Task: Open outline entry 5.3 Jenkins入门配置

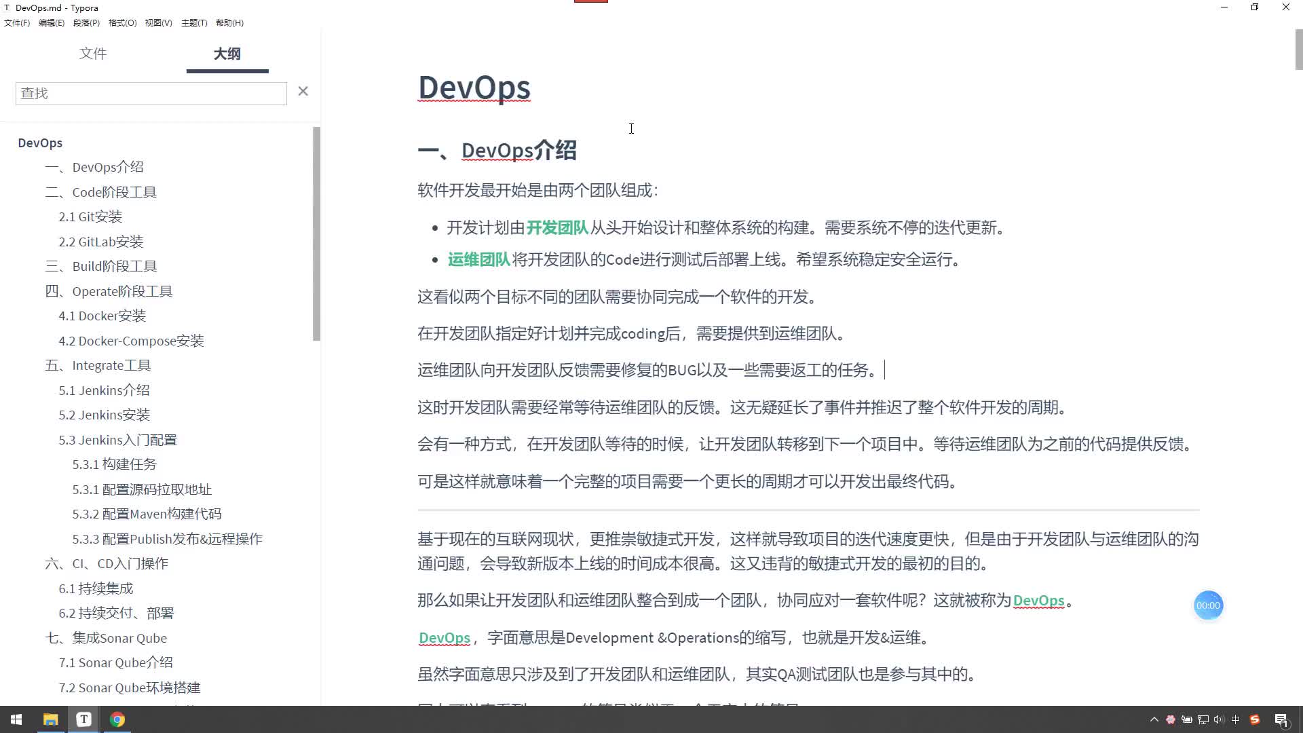Action: pos(117,440)
